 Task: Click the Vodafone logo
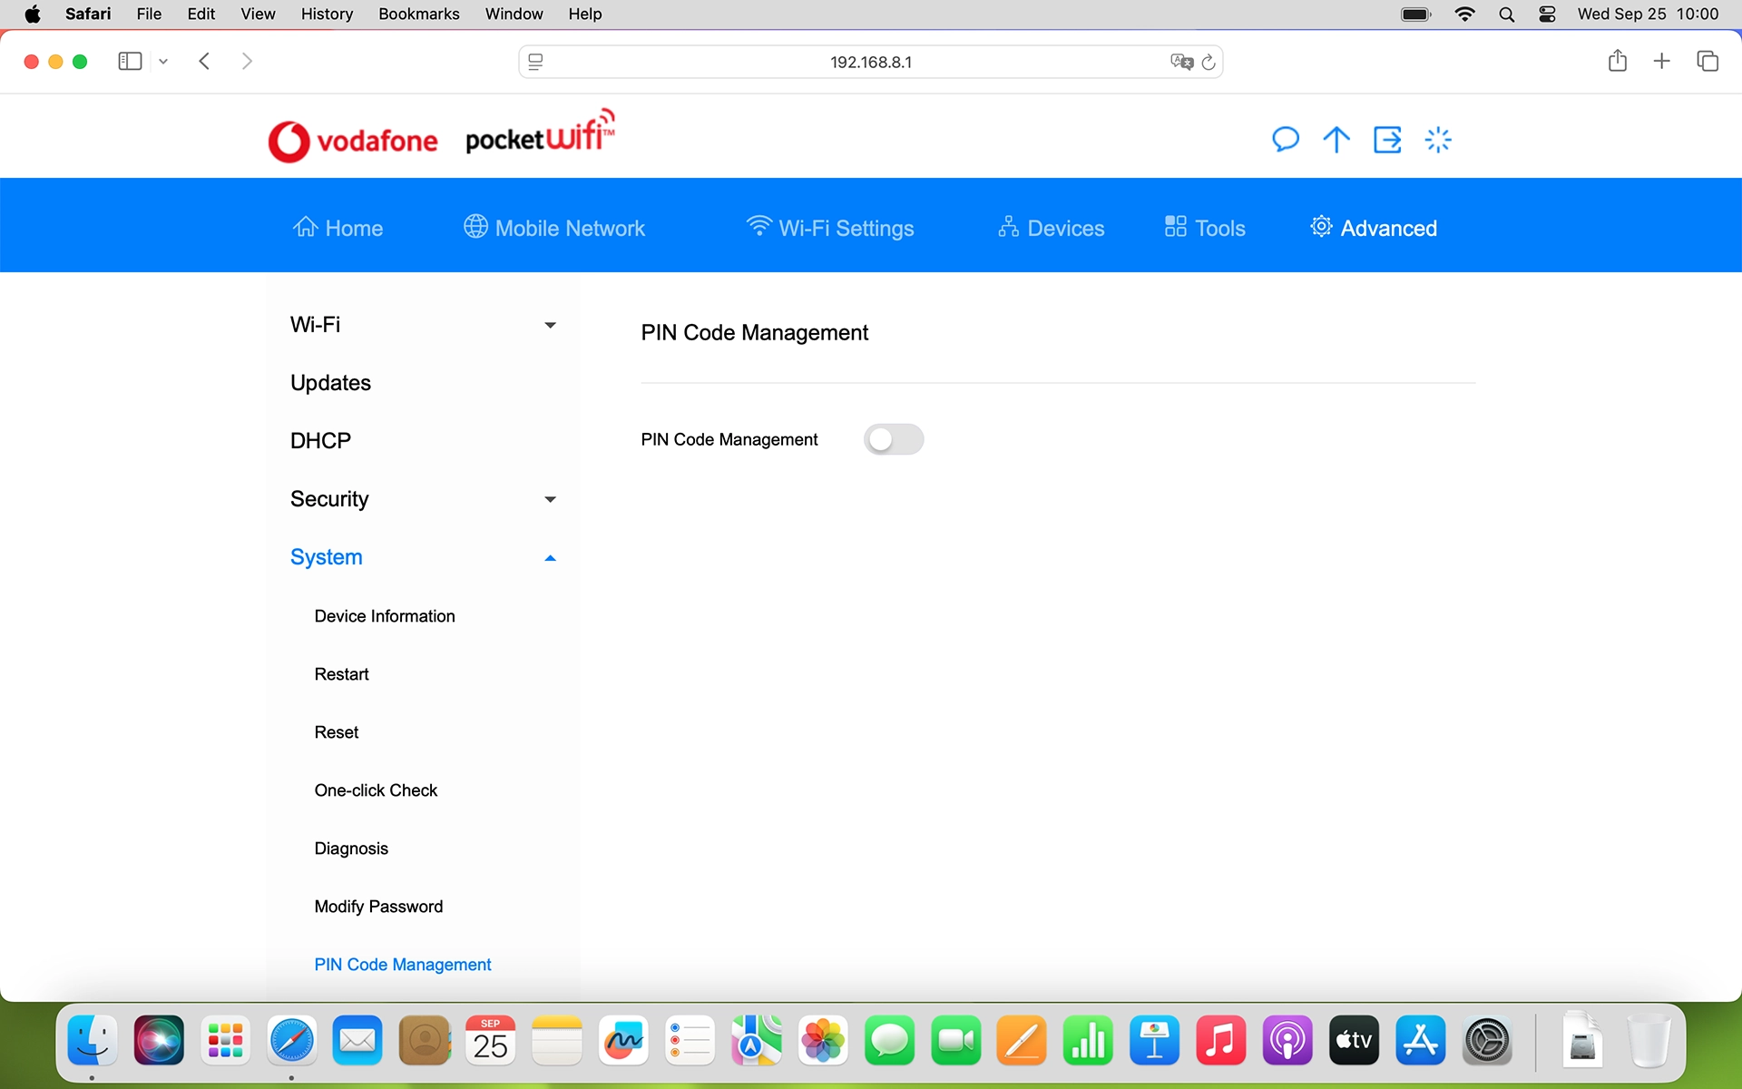[x=353, y=141]
